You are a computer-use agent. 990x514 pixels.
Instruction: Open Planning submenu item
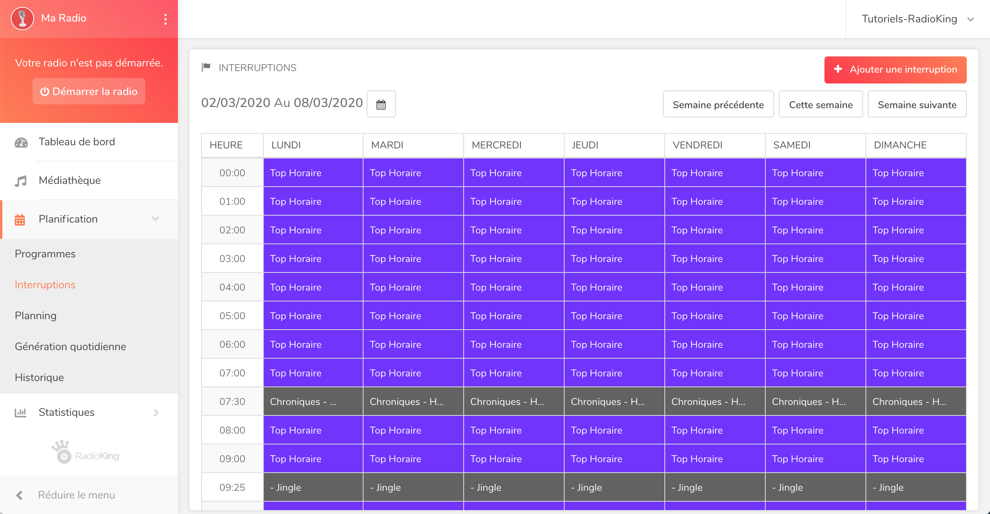coord(36,316)
